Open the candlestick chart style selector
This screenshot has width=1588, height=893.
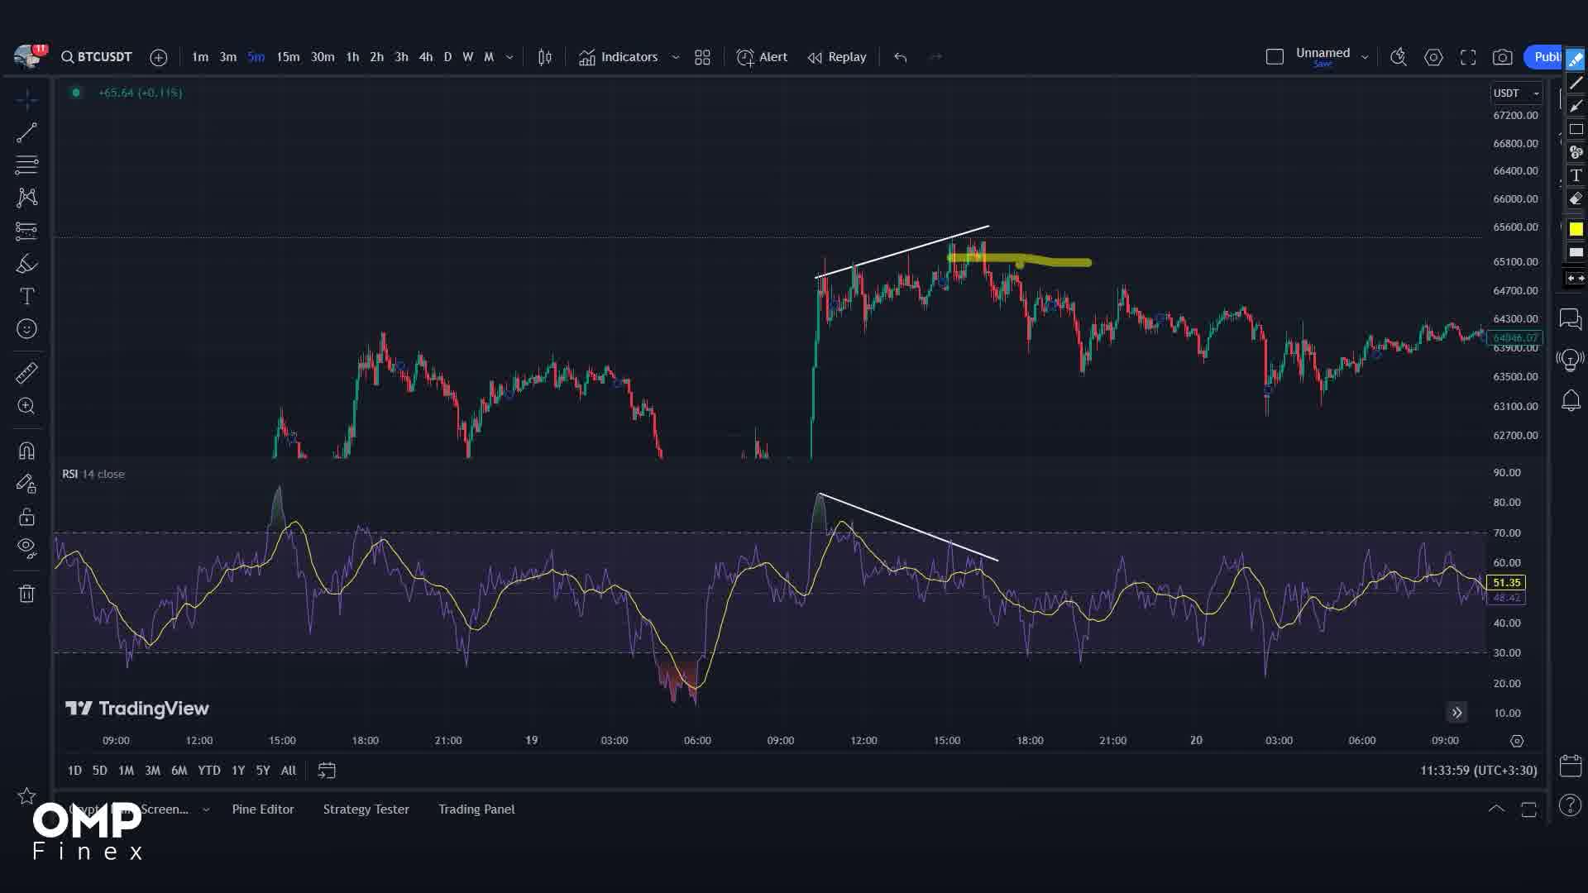[544, 57]
